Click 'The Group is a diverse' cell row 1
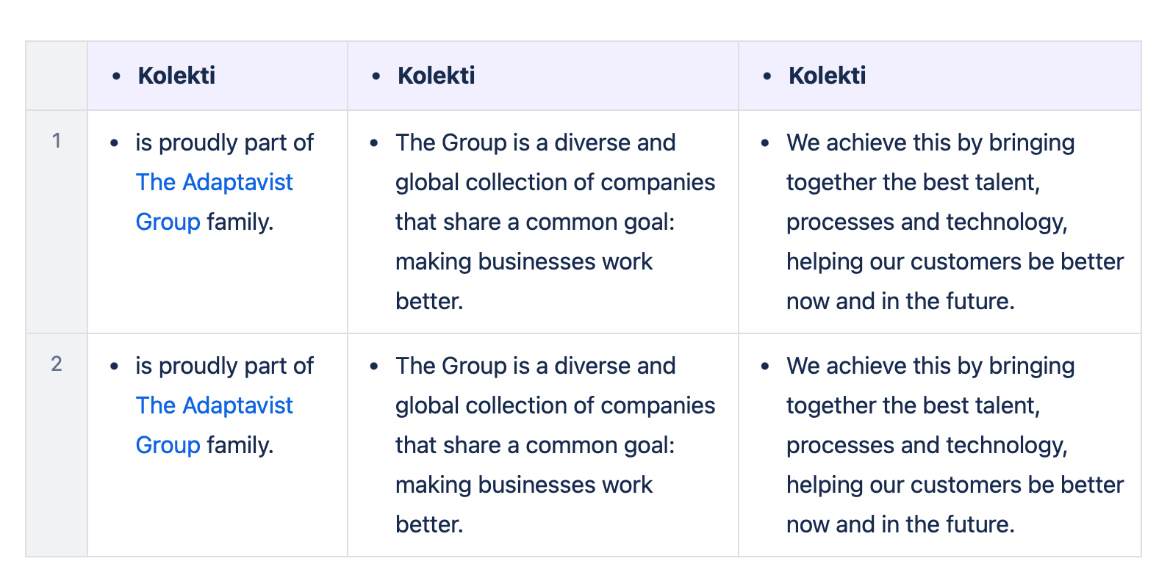1170x564 pixels. pos(543,222)
